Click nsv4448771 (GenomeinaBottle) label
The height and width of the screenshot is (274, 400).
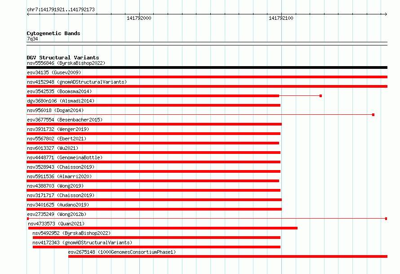pyautogui.click(x=65, y=157)
